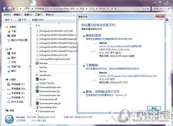The image size is (173, 126).
Task: Open the 迅雷下载 library
Action: coord(14,67)
